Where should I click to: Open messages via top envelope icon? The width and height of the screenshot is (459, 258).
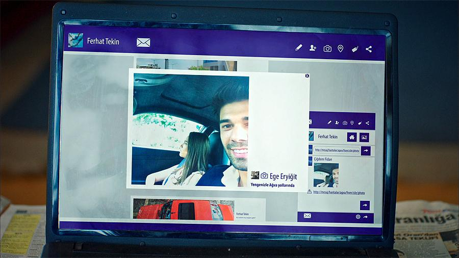coord(143,42)
